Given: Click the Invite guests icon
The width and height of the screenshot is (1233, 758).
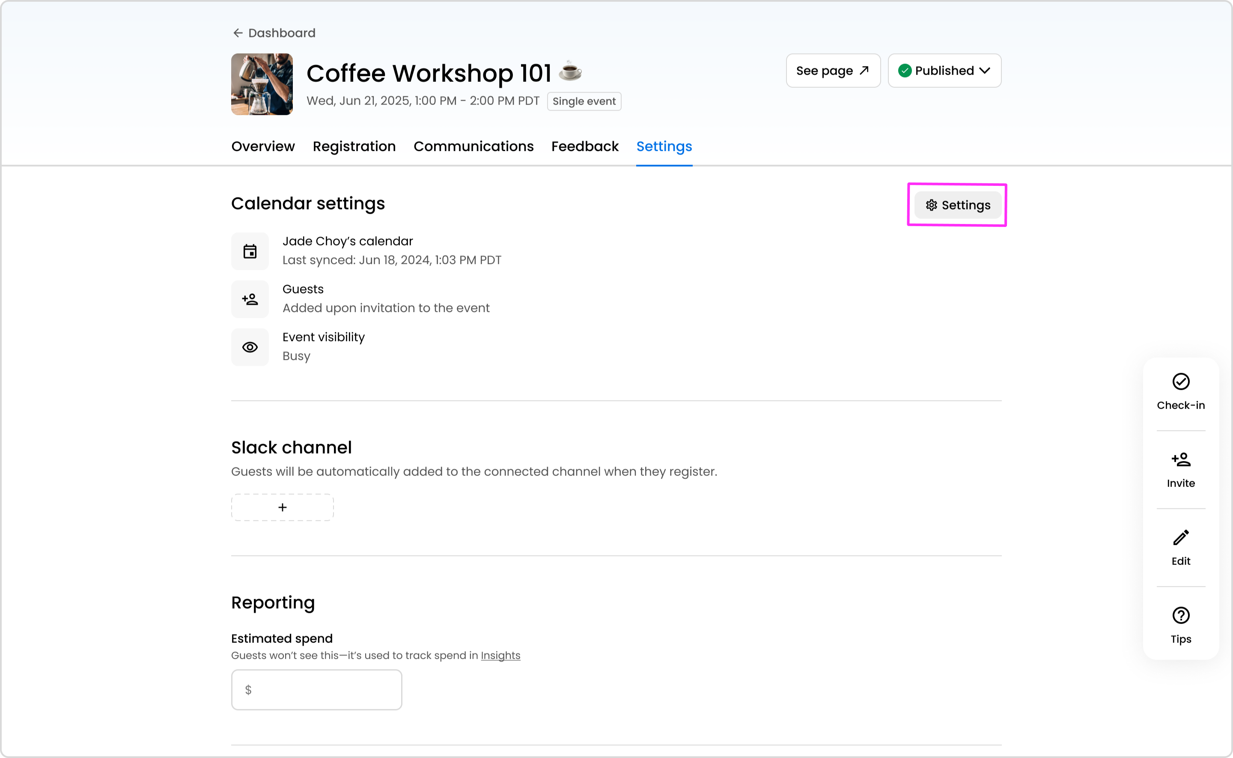Looking at the screenshot, I should point(1180,460).
